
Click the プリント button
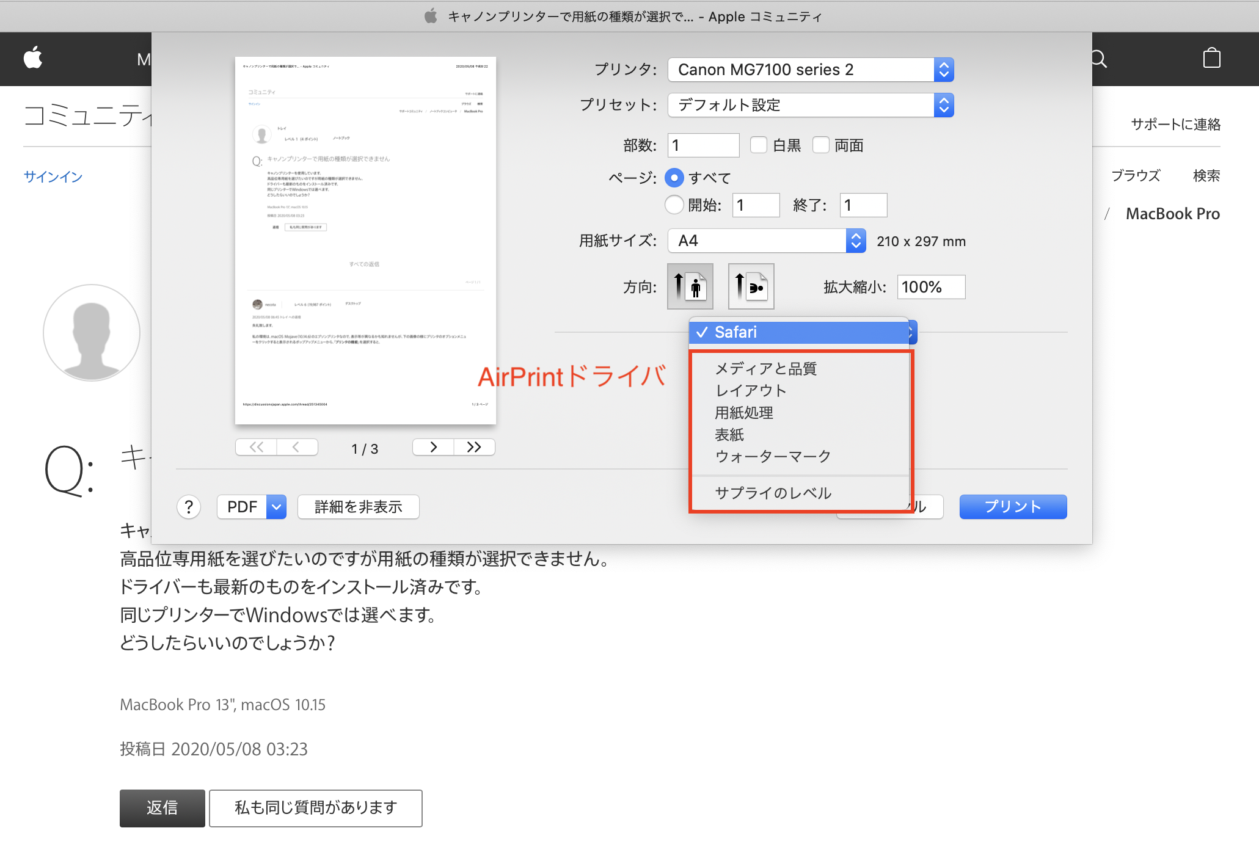1013,507
